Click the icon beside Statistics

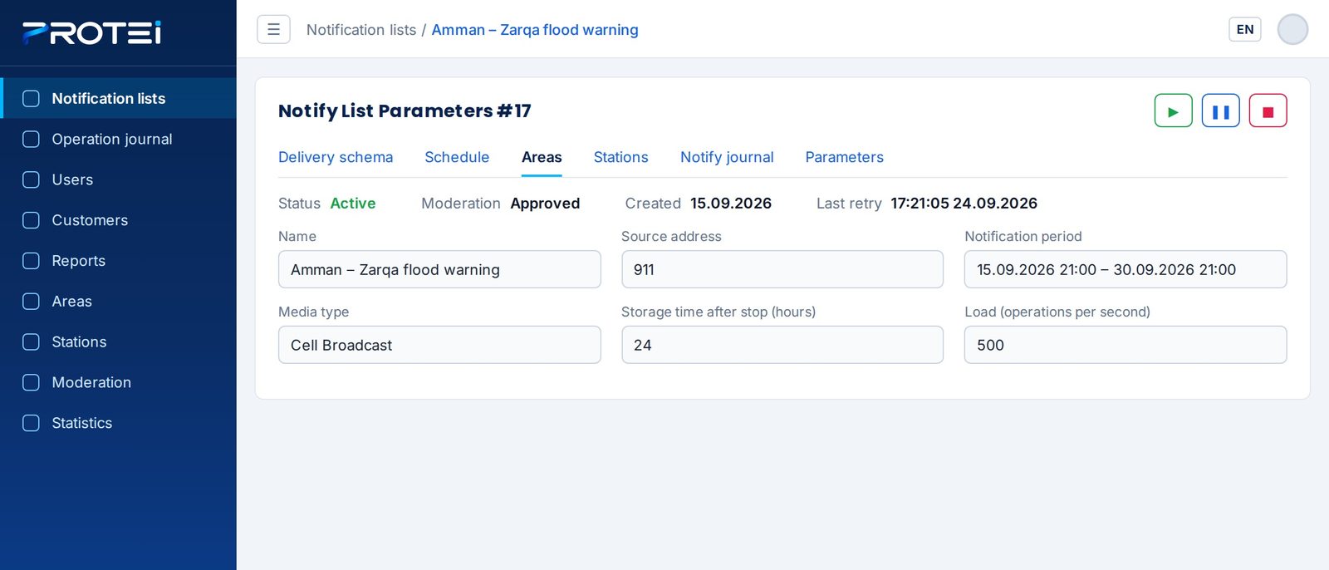pyautogui.click(x=31, y=423)
